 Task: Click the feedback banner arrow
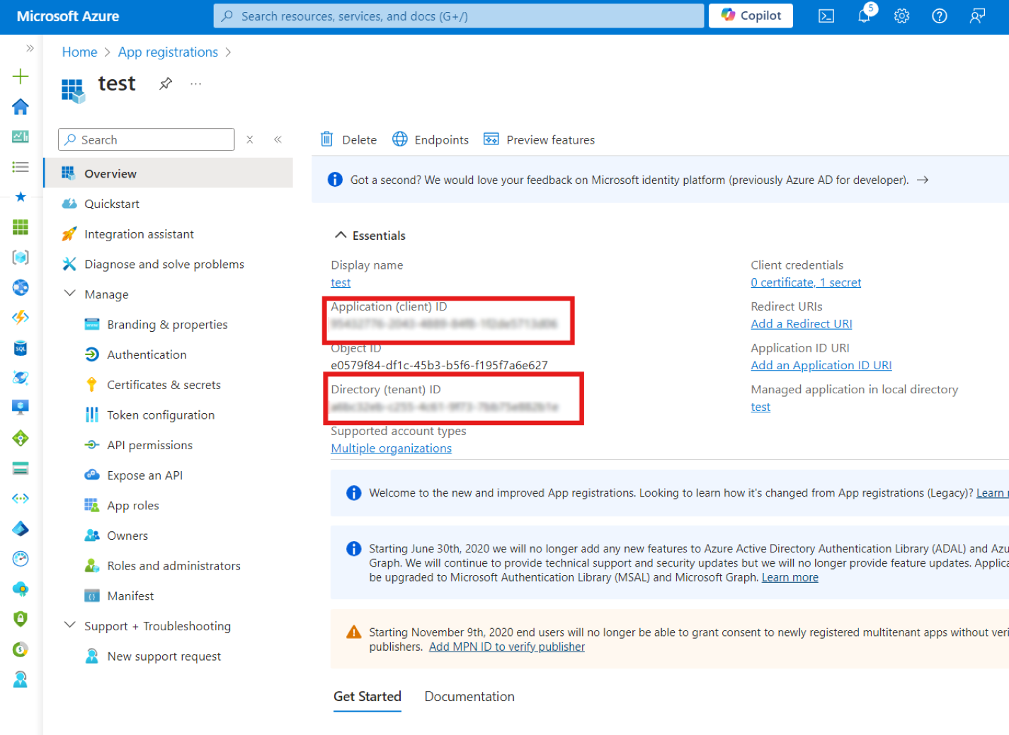pyautogui.click(x=923, y=180)
